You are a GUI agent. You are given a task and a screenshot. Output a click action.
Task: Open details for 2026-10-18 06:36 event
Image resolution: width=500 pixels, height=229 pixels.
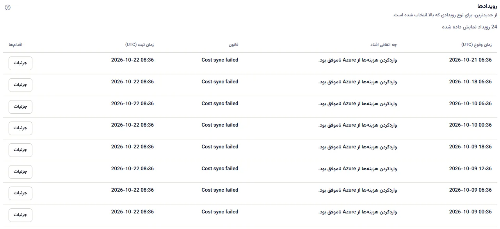(x=20, y=85)
